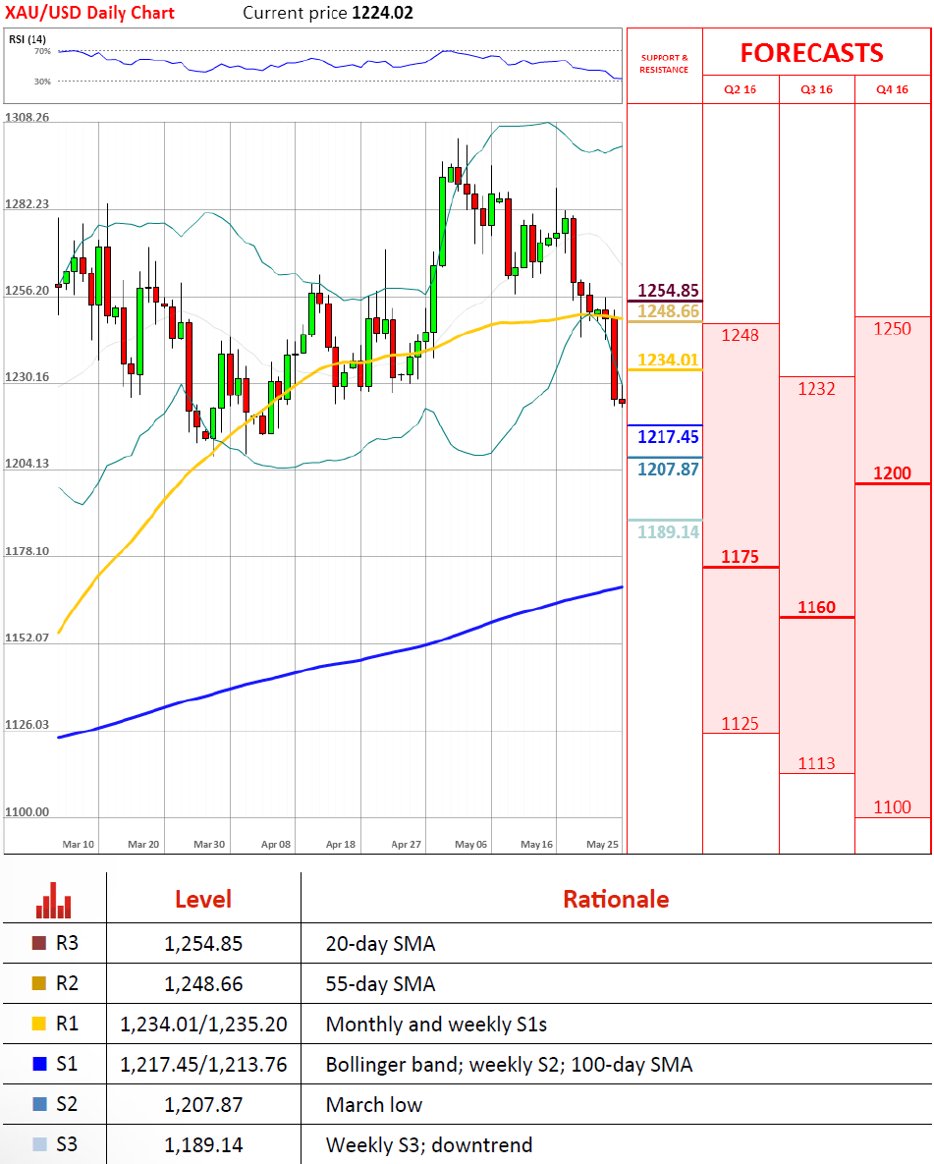The height and width of the screenshot is (1164, 934).
Task: Open the Q2 16 forecast column header
Action: point(740,89)
